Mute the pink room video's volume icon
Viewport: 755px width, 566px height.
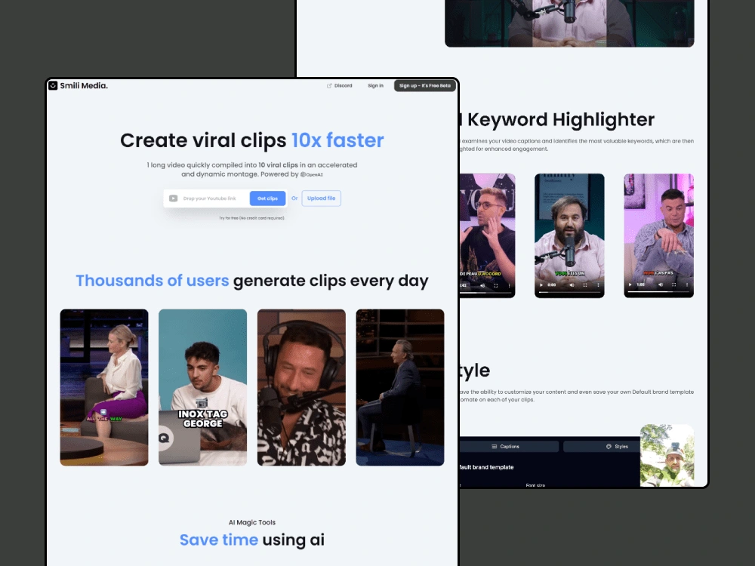coord(661,285)
